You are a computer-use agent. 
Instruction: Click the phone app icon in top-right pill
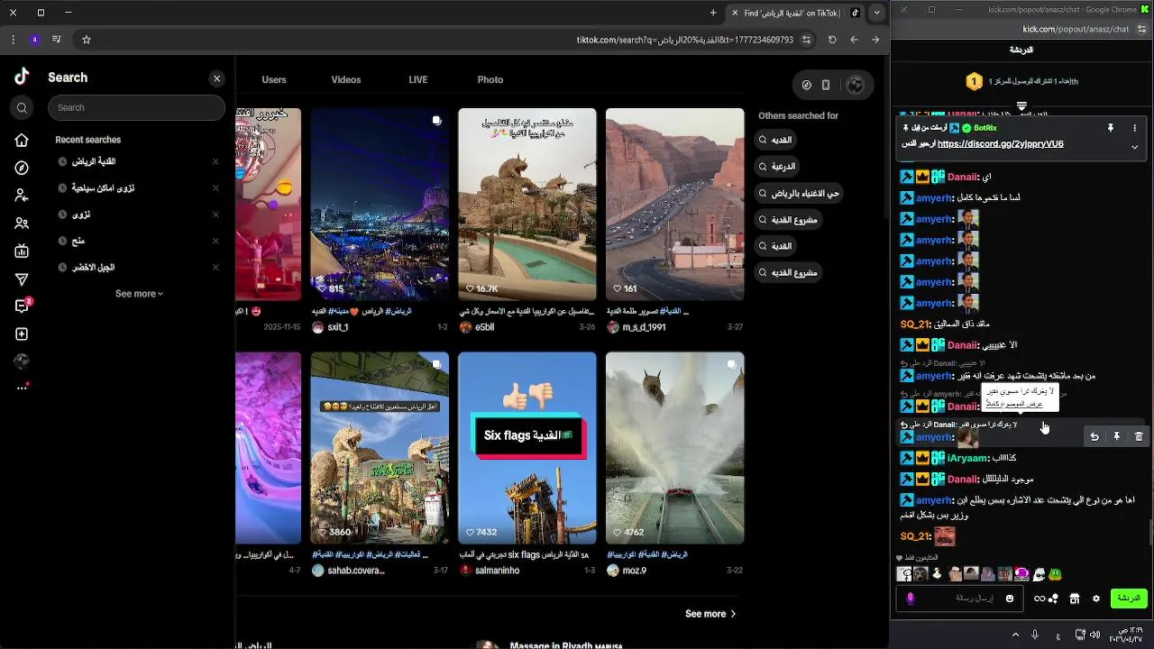tap(826, 85)
